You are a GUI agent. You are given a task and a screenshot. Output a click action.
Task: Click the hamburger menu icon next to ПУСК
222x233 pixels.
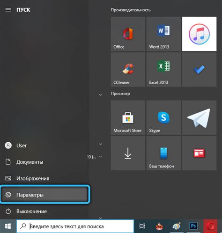coord(8,10)
